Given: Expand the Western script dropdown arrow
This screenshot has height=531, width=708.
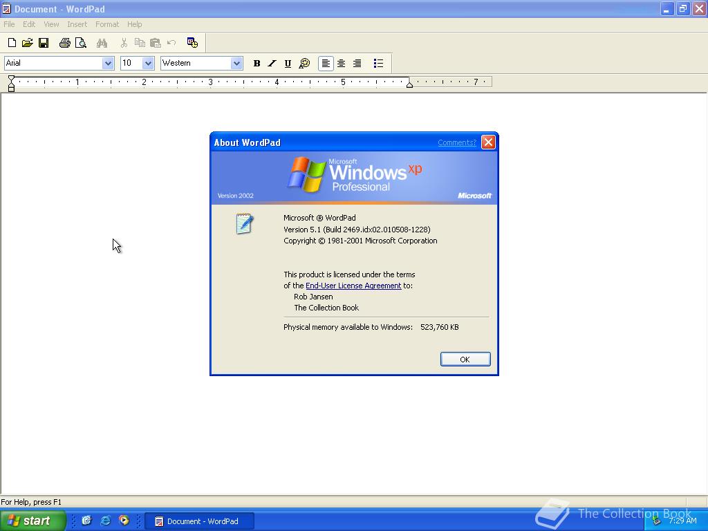Looking at the screenshot, I should pyautogui.click(x=236, y=63).
